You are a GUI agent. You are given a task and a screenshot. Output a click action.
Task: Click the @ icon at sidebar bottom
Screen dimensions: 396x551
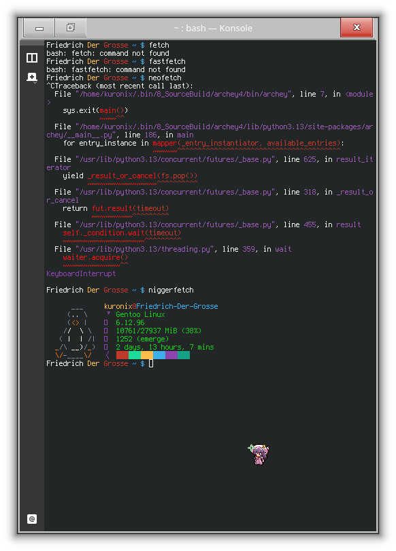pyautogui.click(x=32, y=518)
